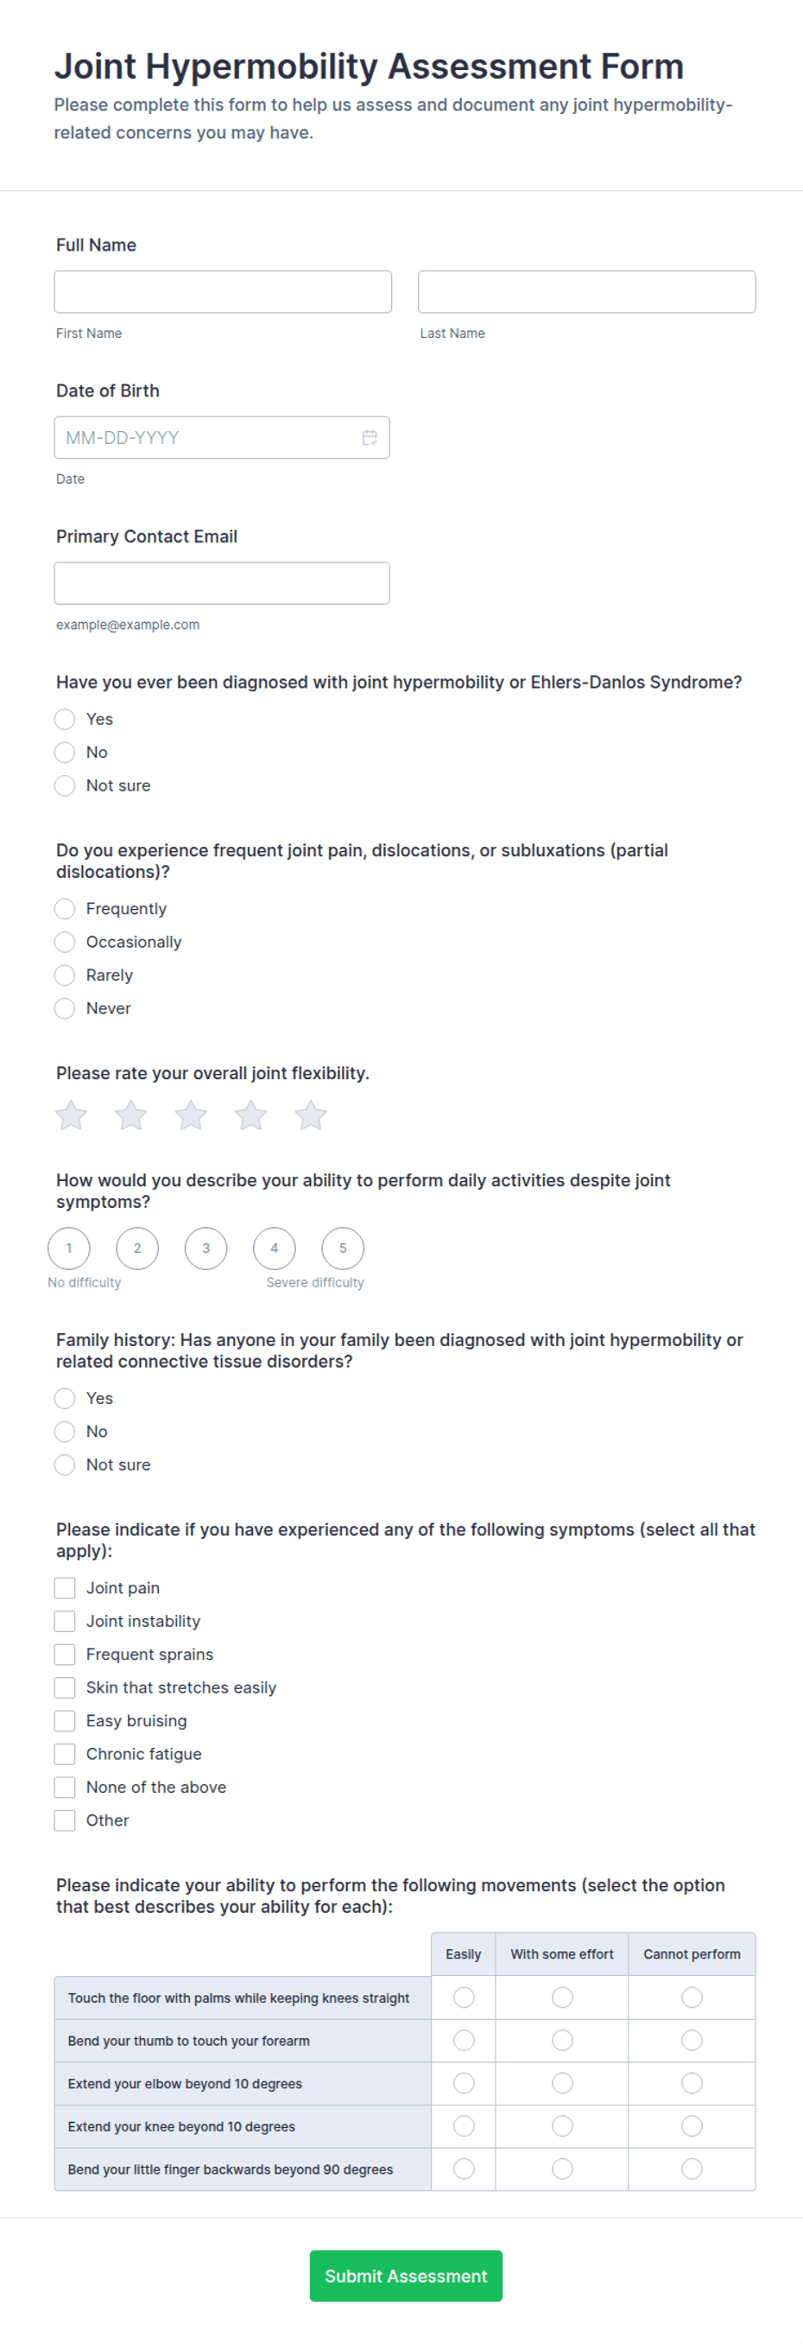Select scale value 1 for no difficulty
Image resolution: width=803 pixels, height=2344 pixels.
pyautogui.click(x=69, y=1248)
